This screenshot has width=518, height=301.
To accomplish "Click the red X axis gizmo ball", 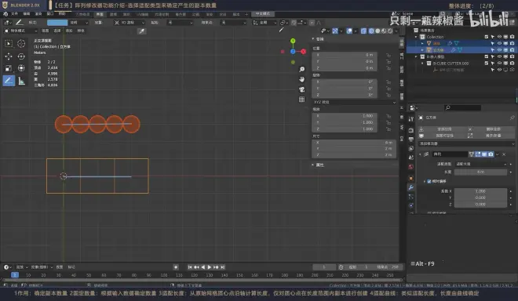I will pos(303,52).
